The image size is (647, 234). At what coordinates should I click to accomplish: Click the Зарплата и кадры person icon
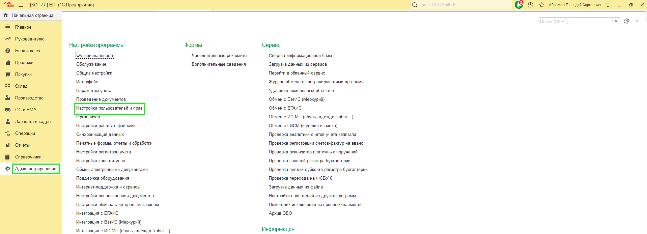click(x=8, y=121)
